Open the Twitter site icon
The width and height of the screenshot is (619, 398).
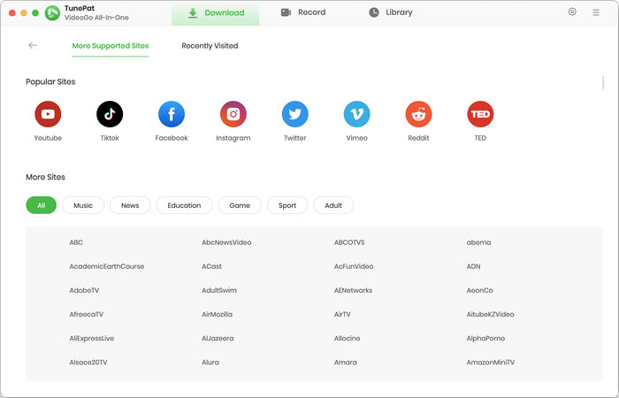[294, 114]
